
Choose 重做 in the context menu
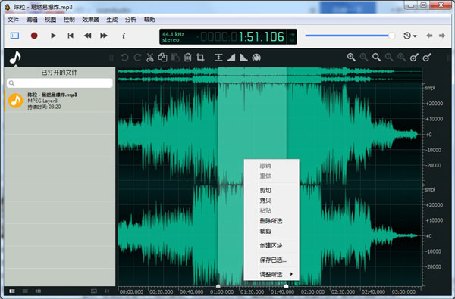(x=271, y=176)
